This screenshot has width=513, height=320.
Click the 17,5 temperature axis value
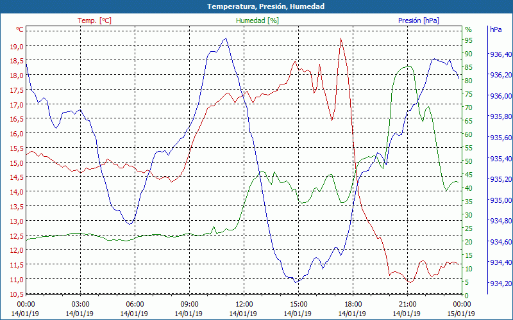pyautogui.click(x=17, y=90)
